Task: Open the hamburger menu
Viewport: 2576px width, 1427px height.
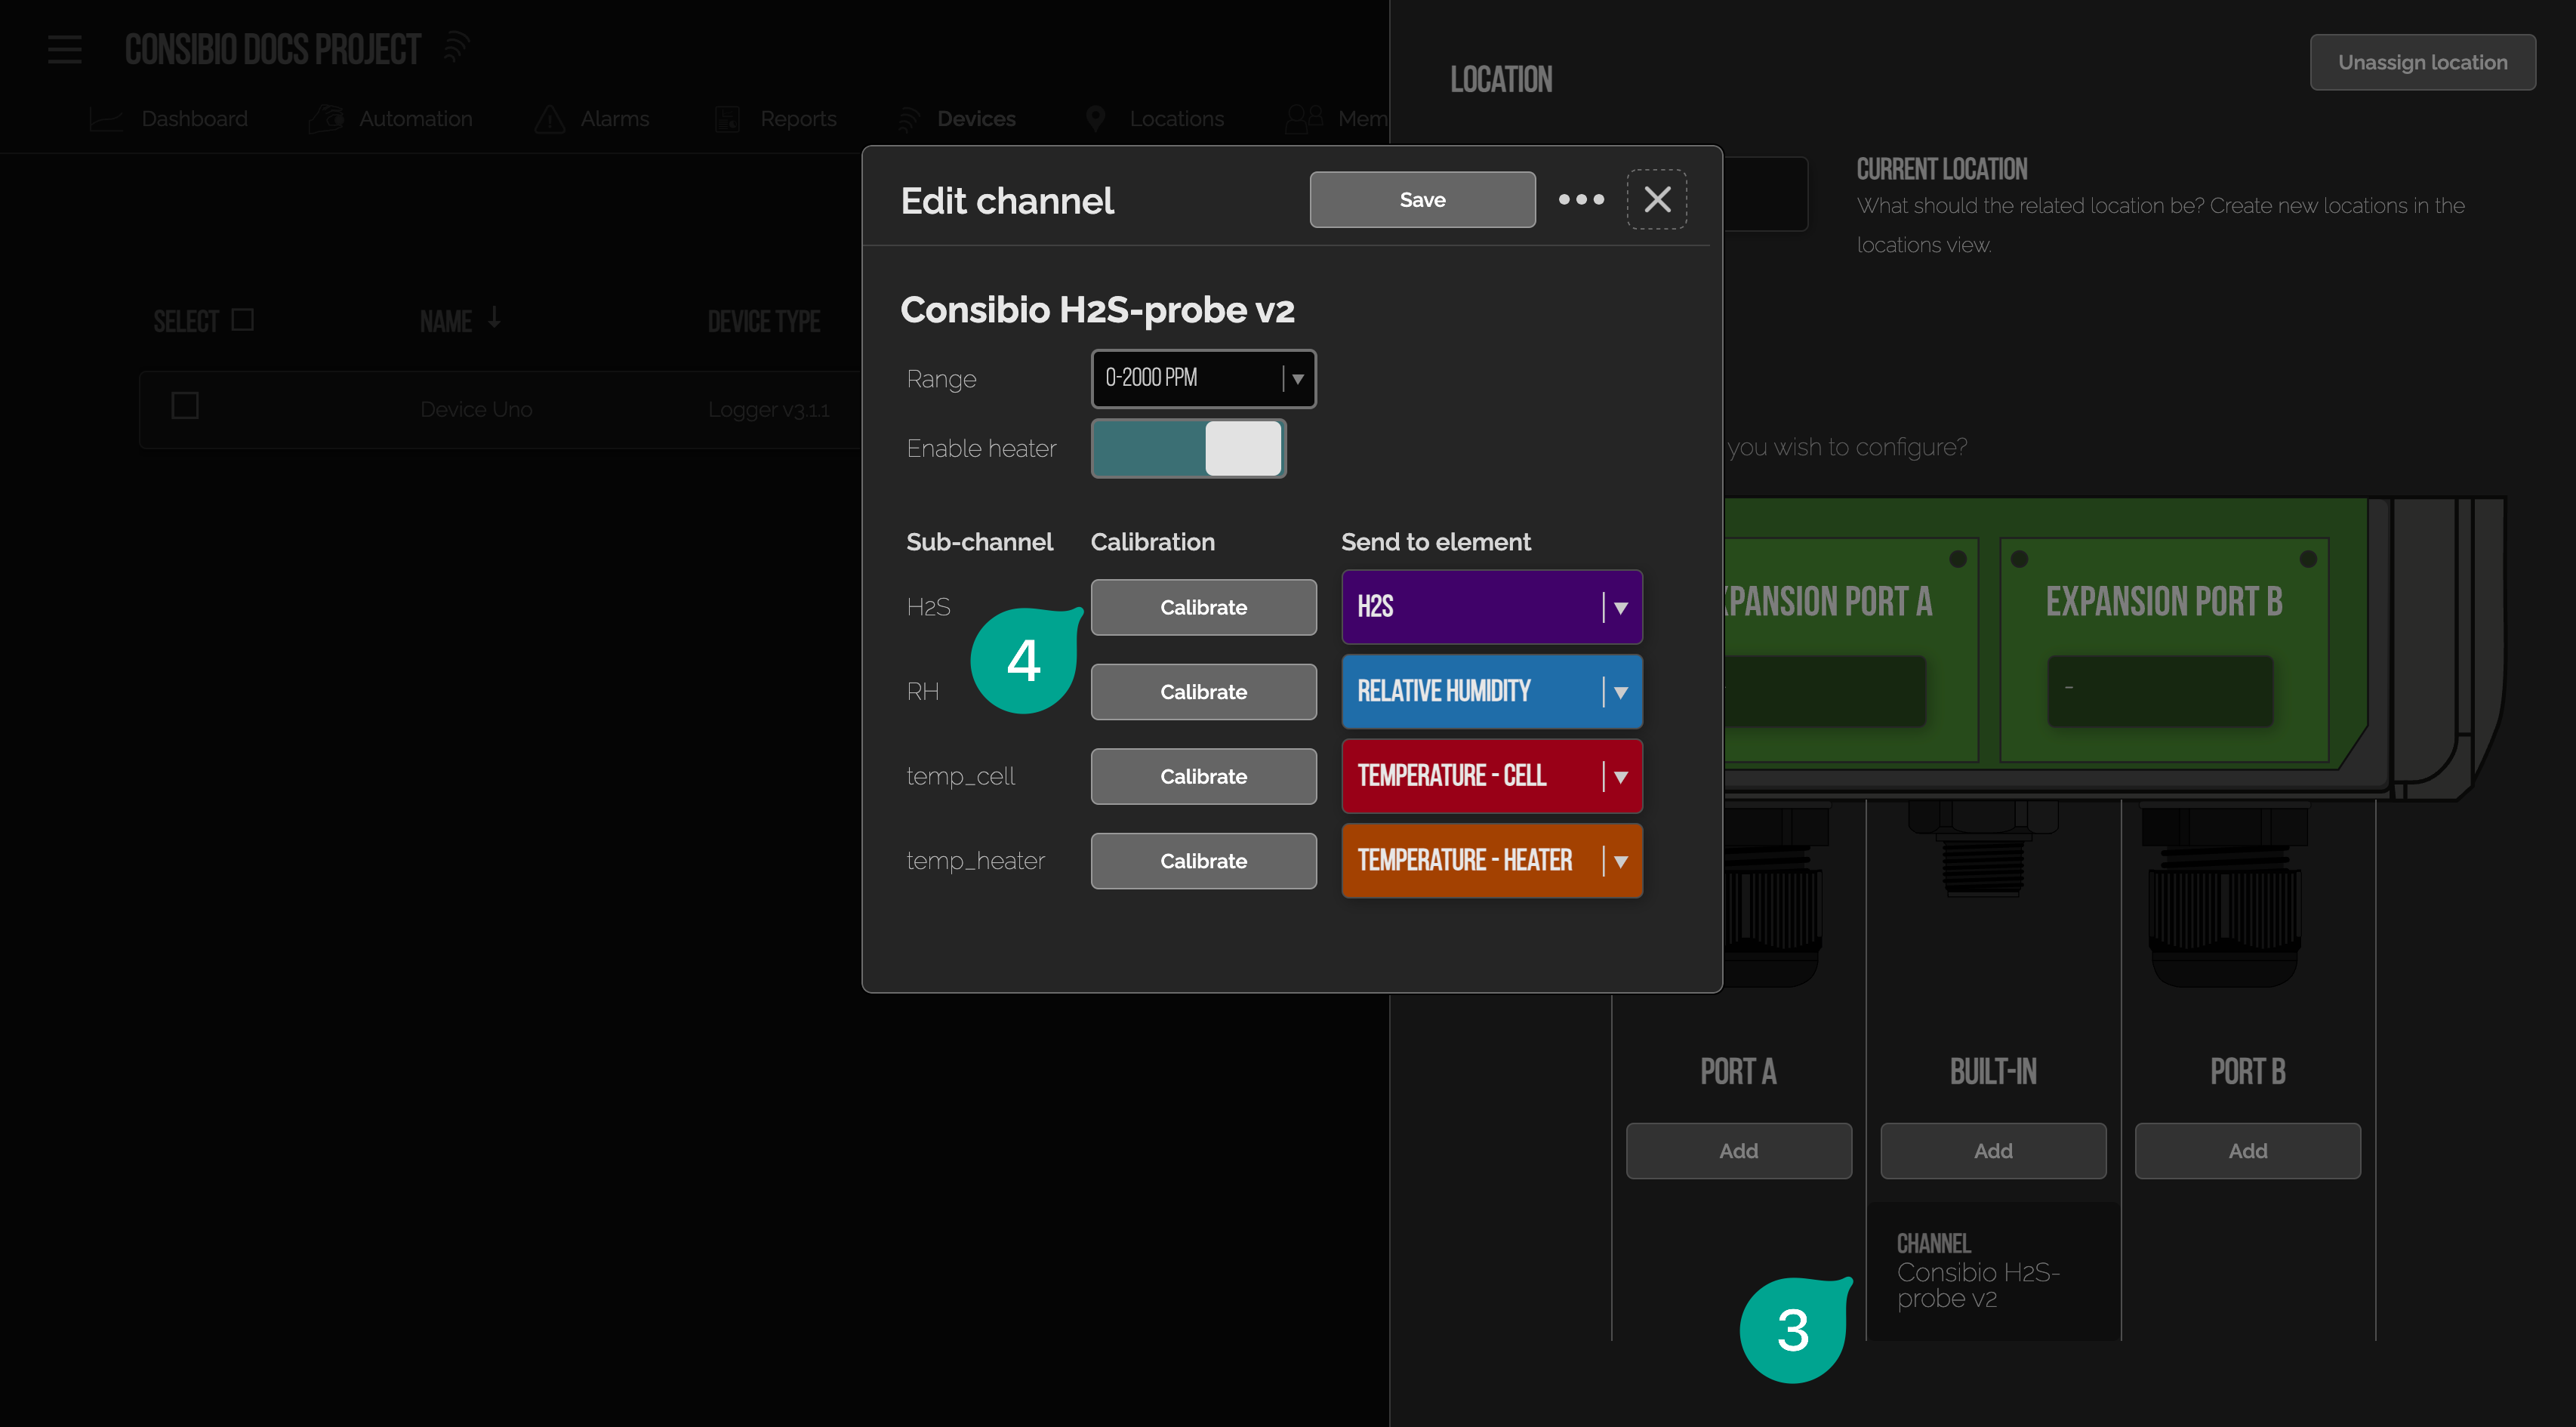Action: pos(65,49)
